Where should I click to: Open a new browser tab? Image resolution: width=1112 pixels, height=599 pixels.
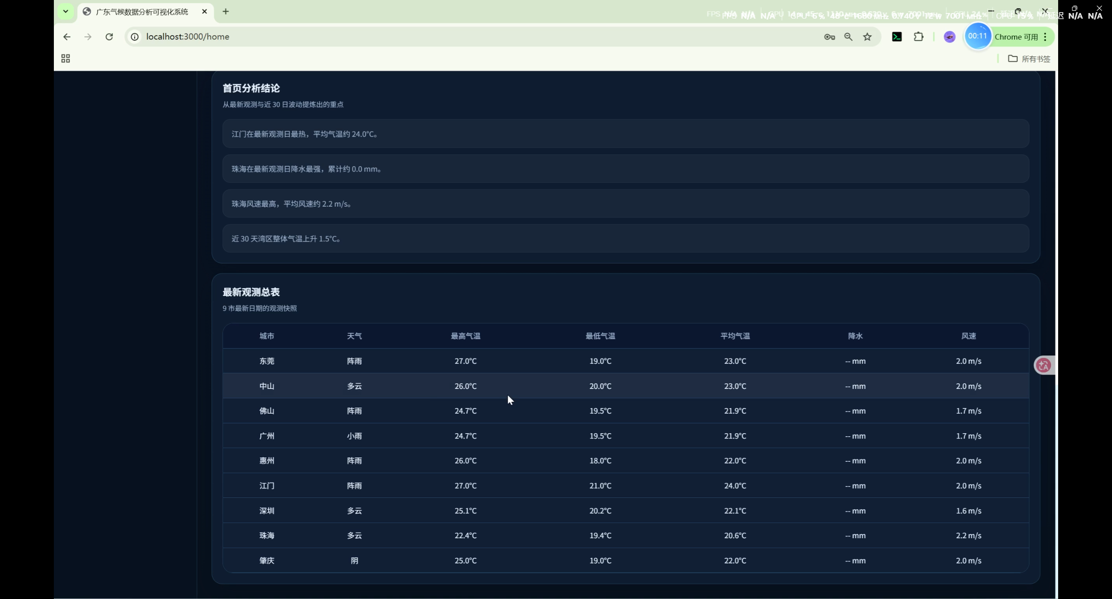tap(225, 12)
